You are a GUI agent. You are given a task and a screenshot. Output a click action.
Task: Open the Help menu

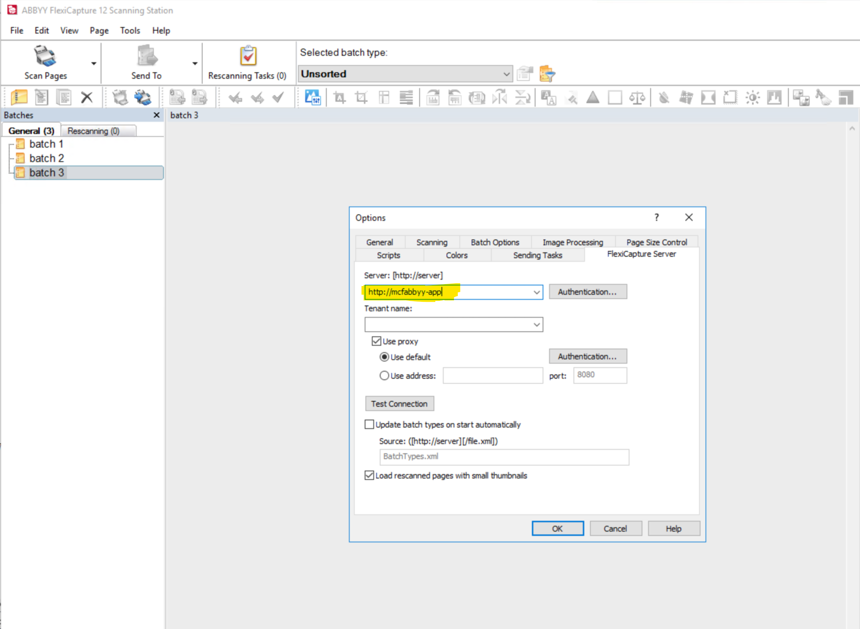click(161, 30)
